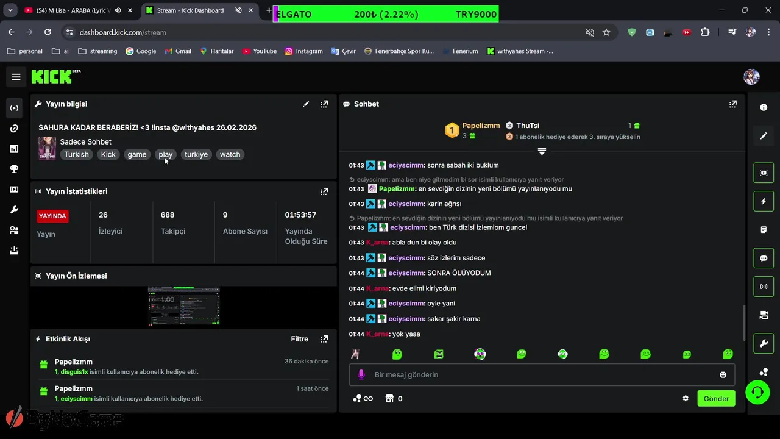The height and width of the screenshot is (439, 780).
Task: Toggle the green-bordered wrench button in right bar
Action: [x=764, y=344]
